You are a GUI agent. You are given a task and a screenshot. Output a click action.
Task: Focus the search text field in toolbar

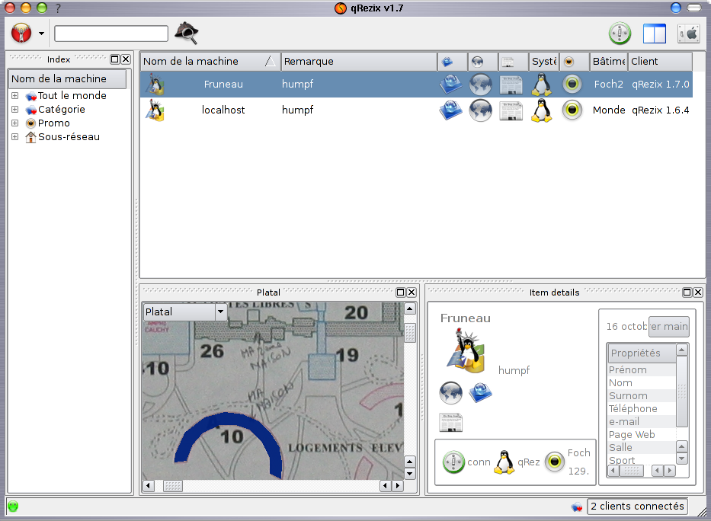[x=111, y=34]
